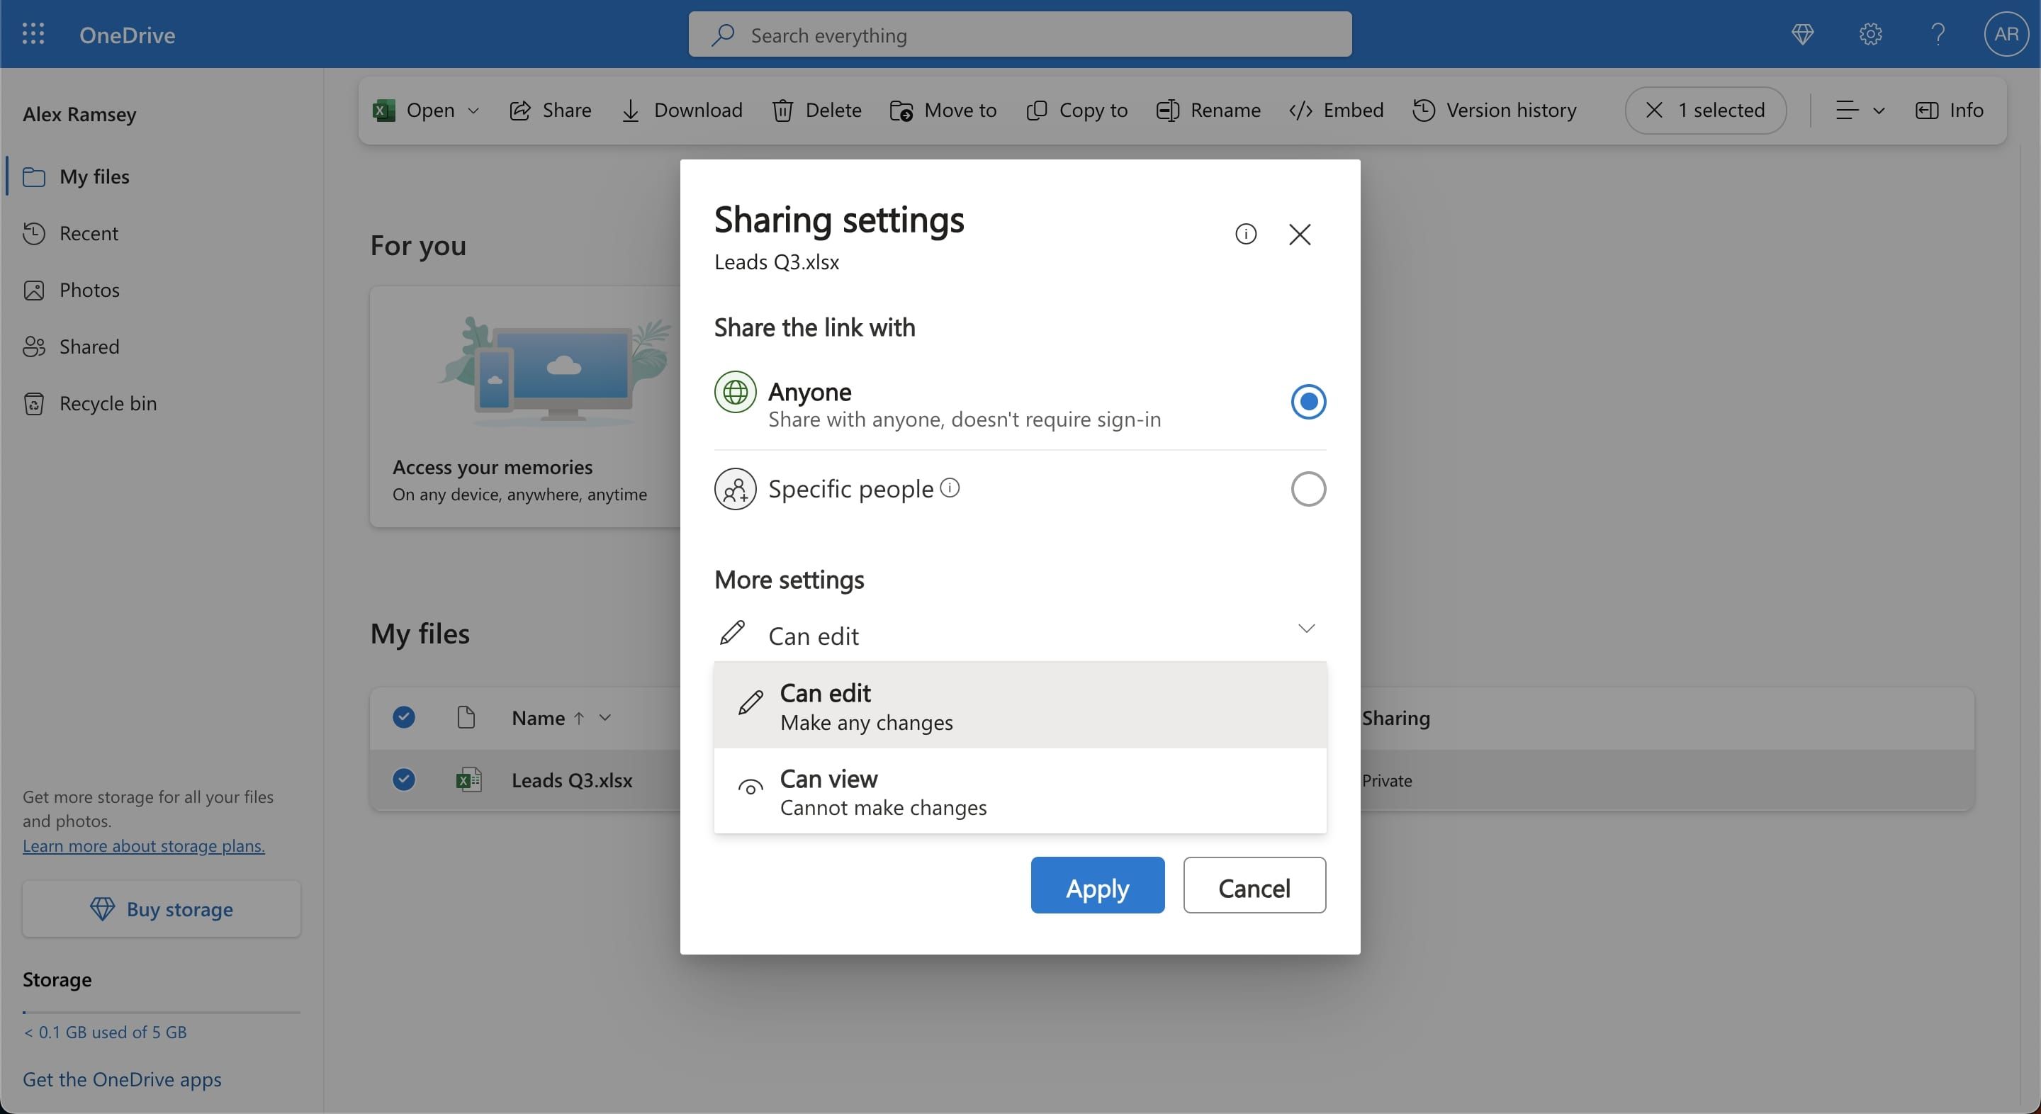This screenshot has height=1114, width=2041.
Task: Click the Apply button
Action: [x=1096, y=886]
